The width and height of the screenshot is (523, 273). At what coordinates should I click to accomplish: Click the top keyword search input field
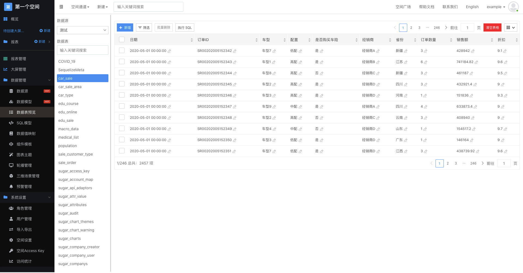148,7
